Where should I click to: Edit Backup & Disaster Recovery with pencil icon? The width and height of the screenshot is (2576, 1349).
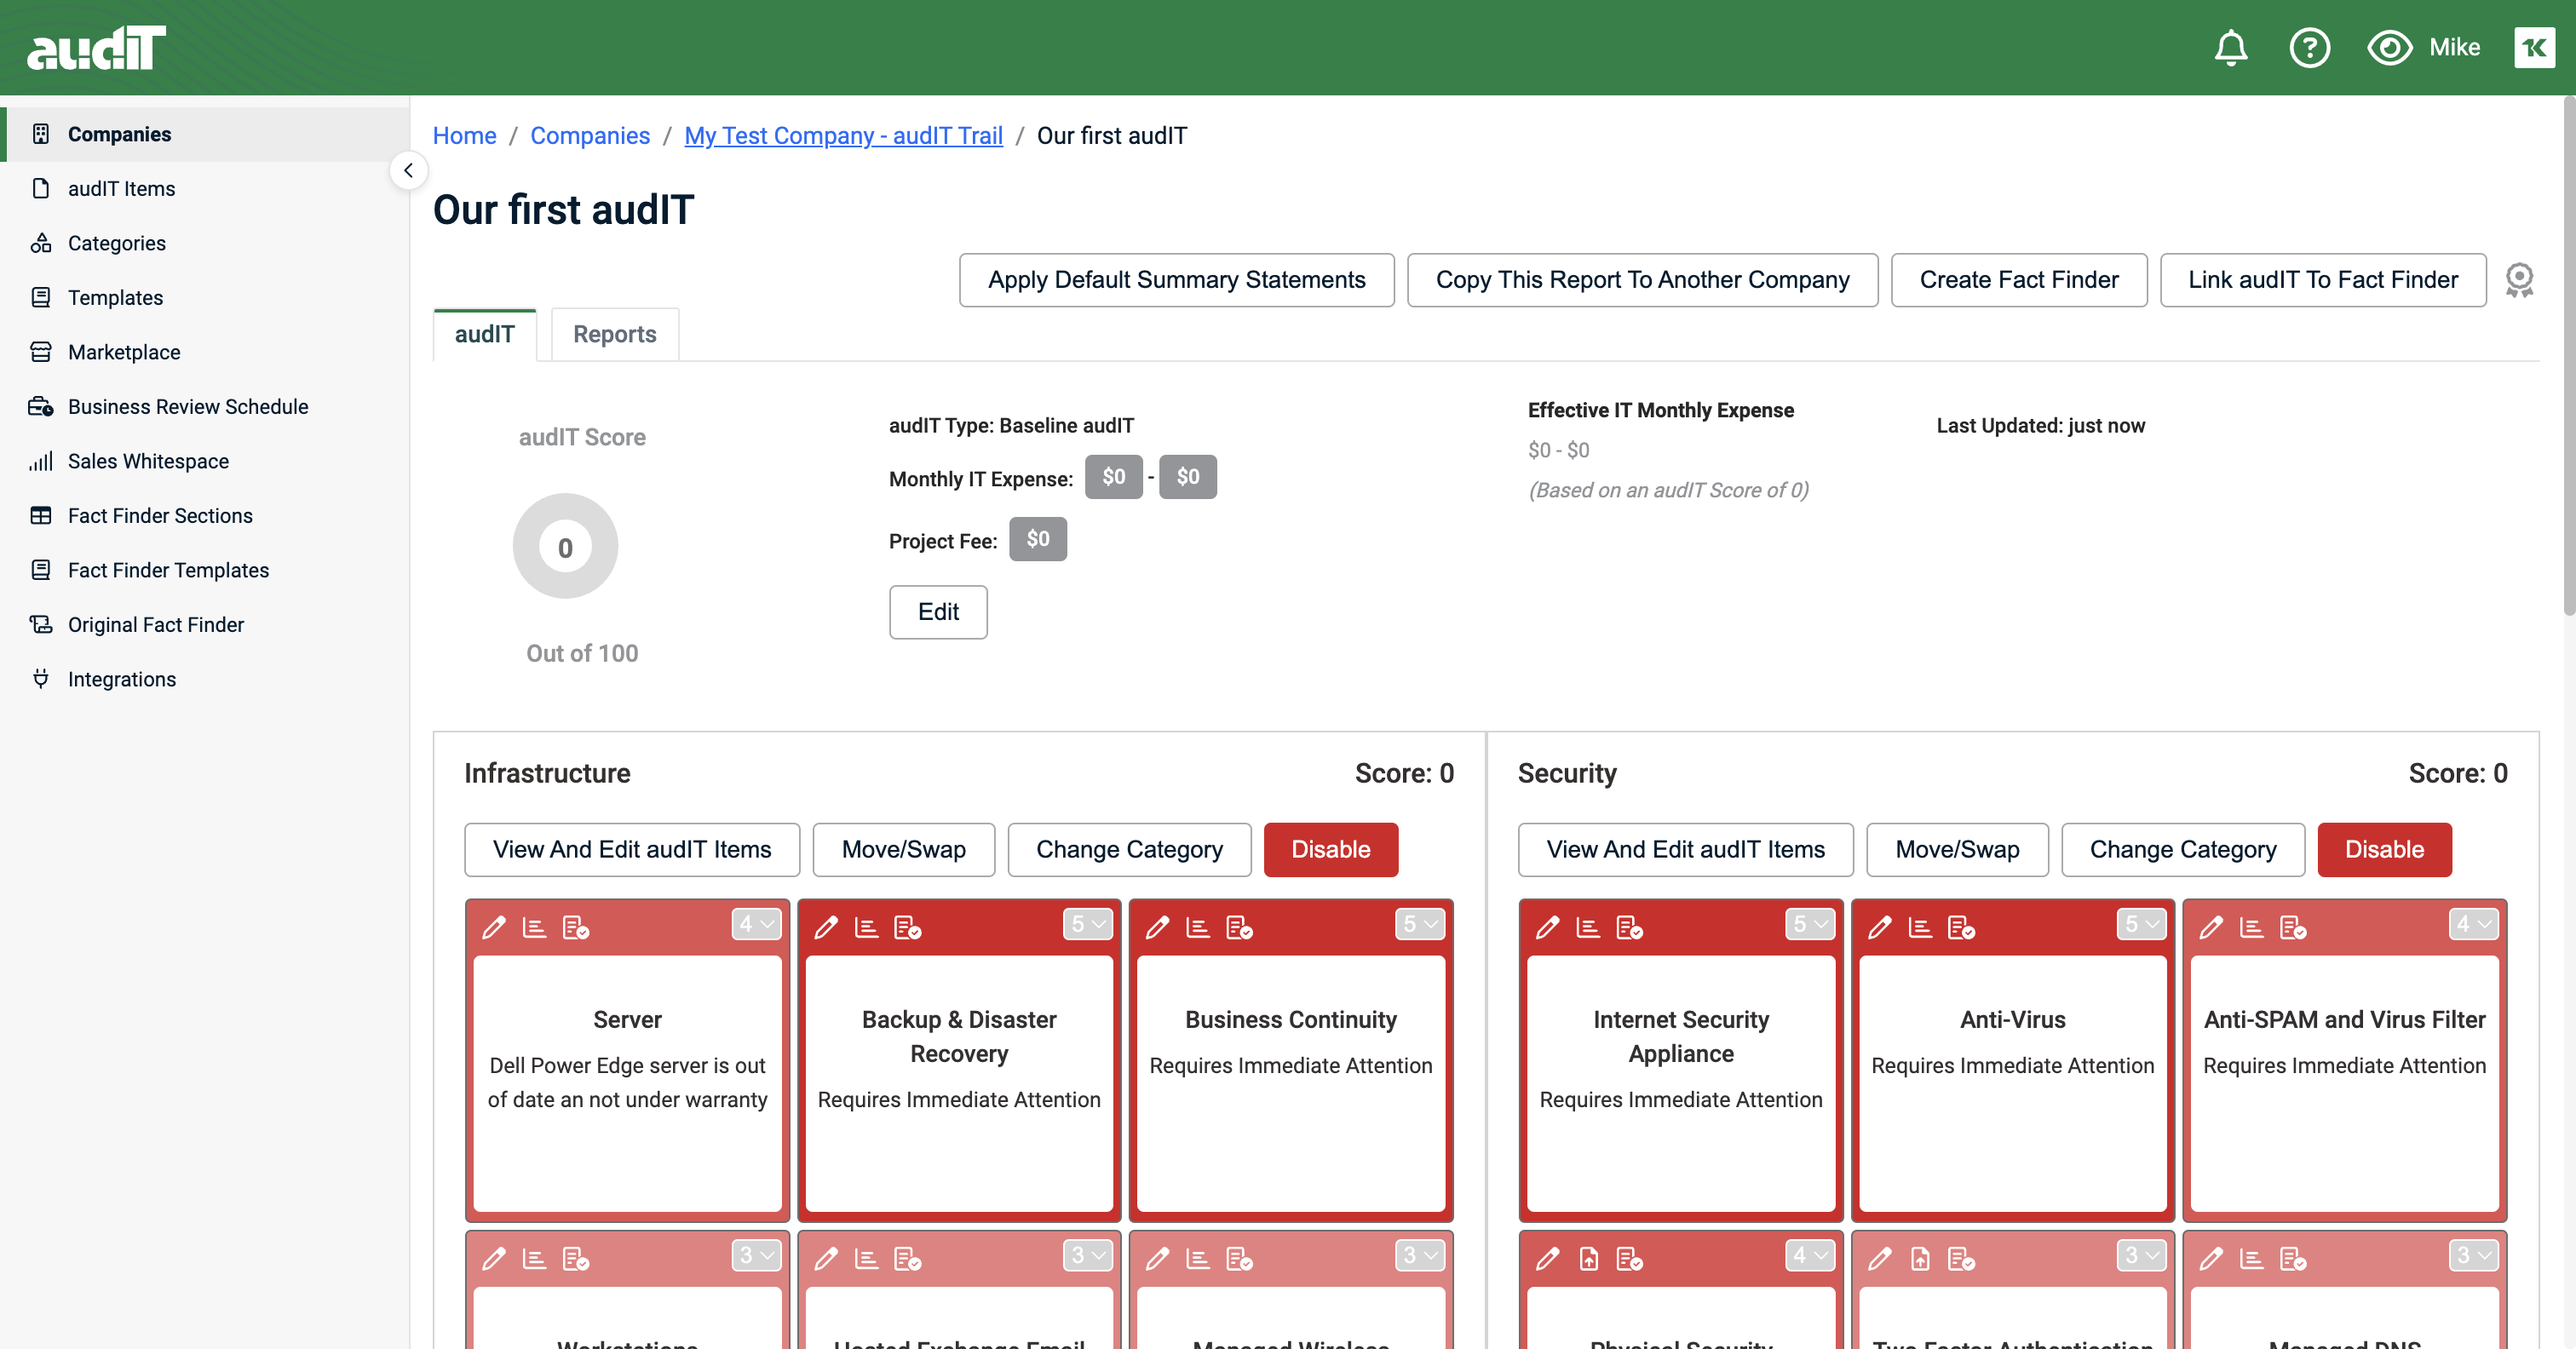point(826,927)
